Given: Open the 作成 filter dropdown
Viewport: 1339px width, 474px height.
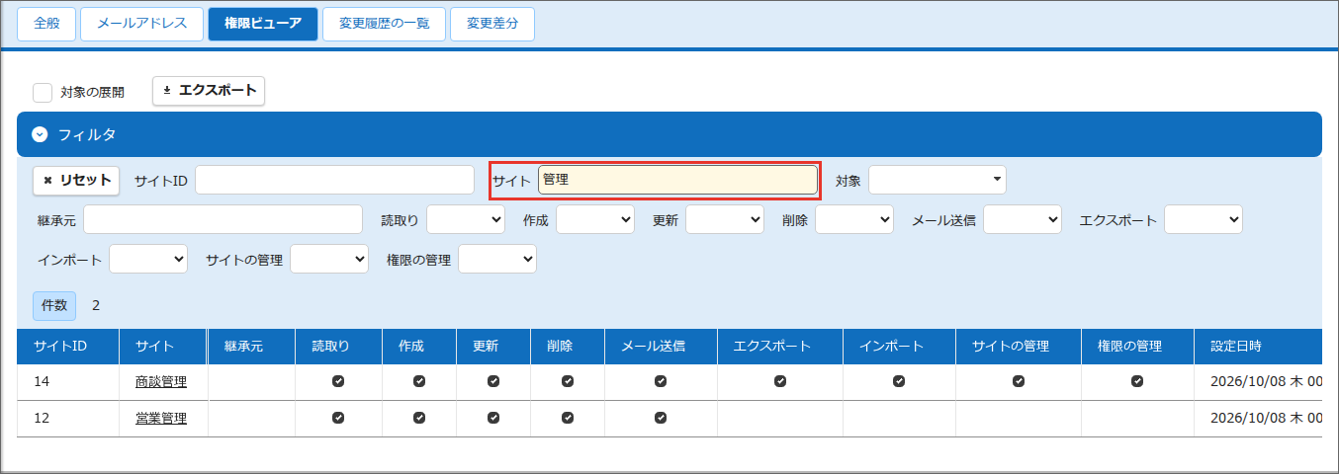Looking at the screenshot, I should (x=595, y=219).
